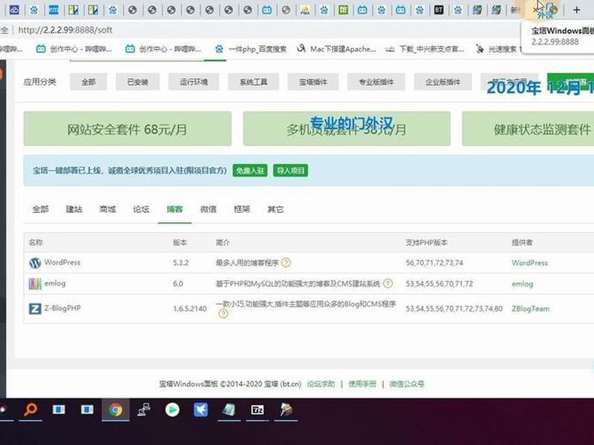Screen dimensions: 594x445
Task: Click the Z-BlogPHP blue Z icon
Action: (35, 309)
